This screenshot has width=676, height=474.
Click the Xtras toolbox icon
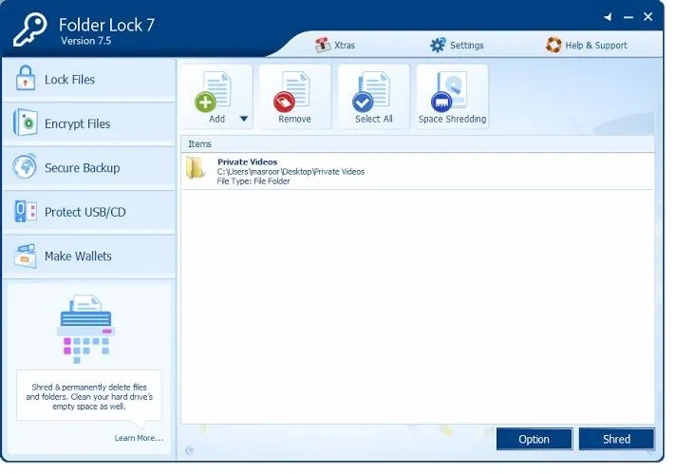[x=322, y=45]
